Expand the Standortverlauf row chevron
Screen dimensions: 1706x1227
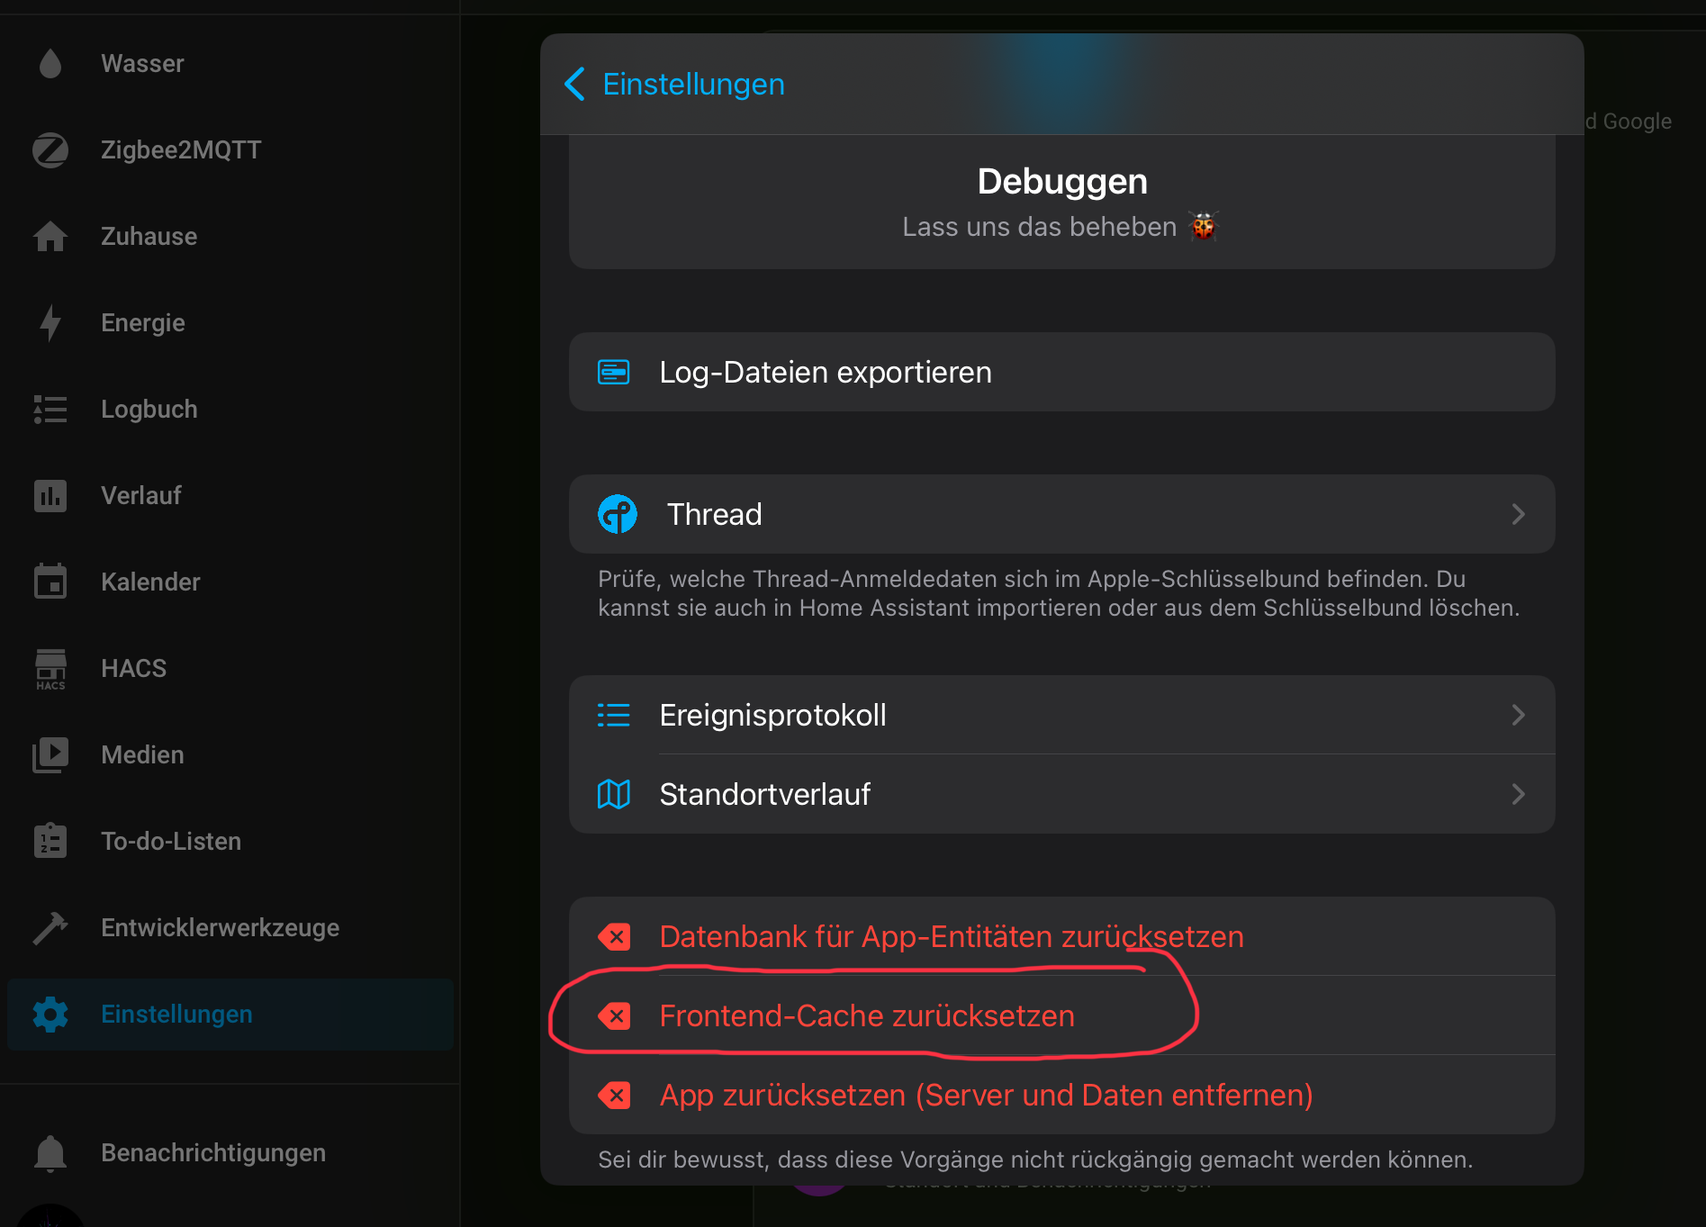point(1518,794)
